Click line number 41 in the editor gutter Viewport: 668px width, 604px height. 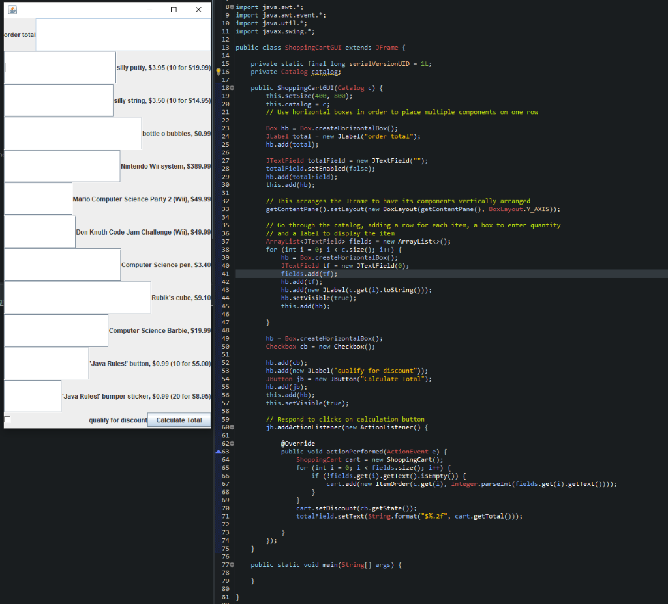click(225, 273)
